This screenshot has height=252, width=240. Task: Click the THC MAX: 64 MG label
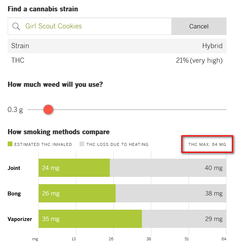(x=207, y=144)
